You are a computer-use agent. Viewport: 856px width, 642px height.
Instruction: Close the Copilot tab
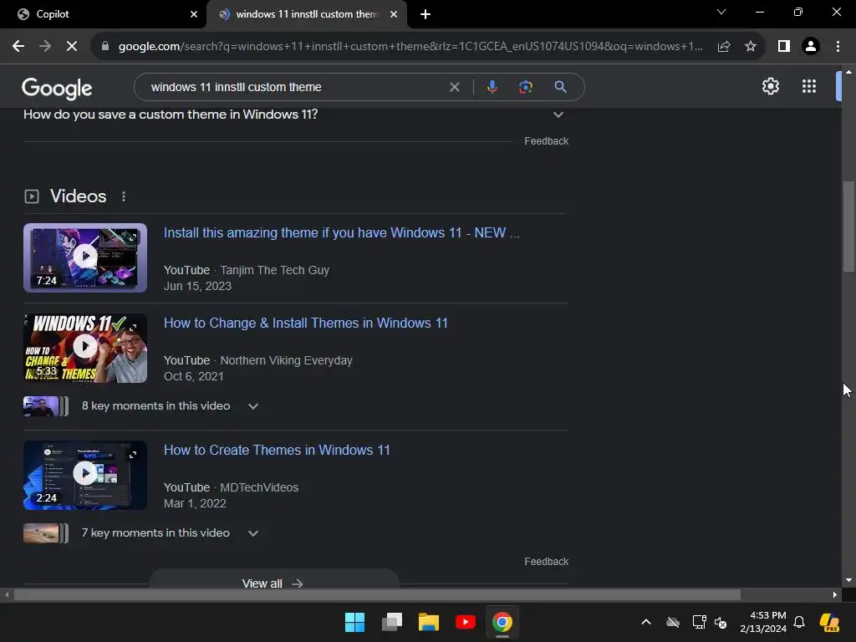(194, 14)
